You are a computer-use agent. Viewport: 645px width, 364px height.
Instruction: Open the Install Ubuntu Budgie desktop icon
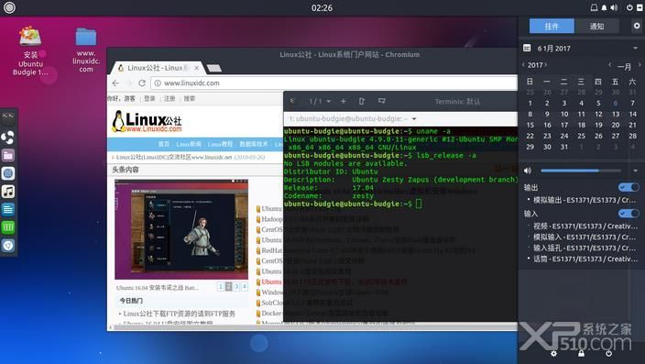coord(30,51)
